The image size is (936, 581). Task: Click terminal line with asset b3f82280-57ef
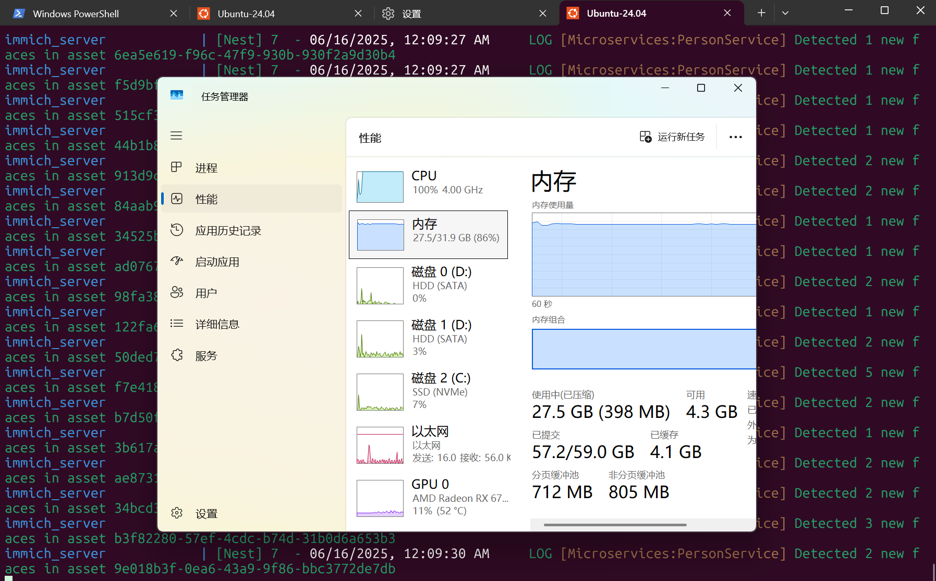(x=200, y=538)
